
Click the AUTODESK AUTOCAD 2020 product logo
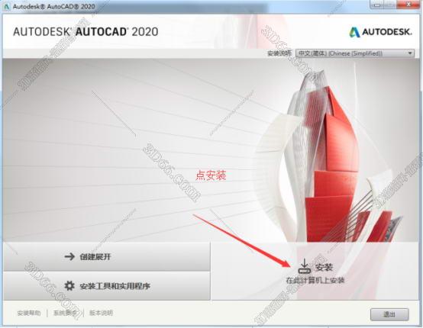(x=86, y=31)
